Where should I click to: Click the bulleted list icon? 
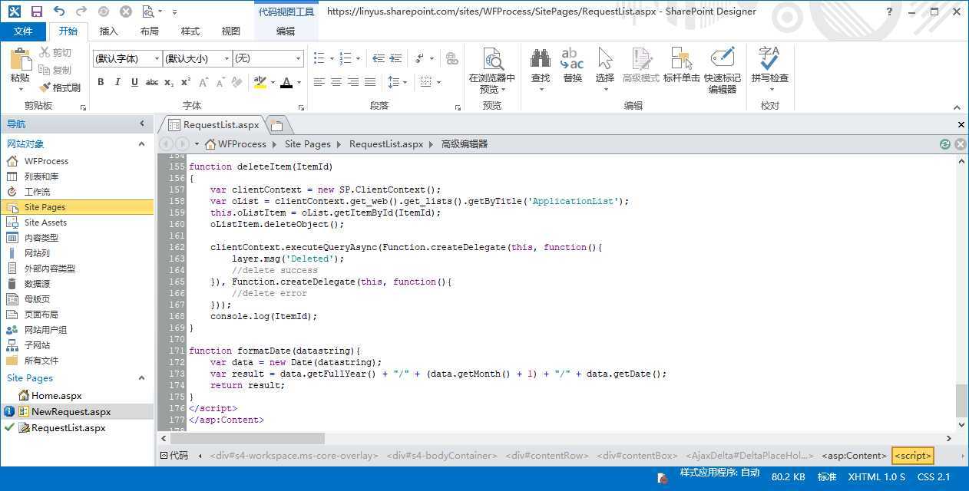point(319,58)
